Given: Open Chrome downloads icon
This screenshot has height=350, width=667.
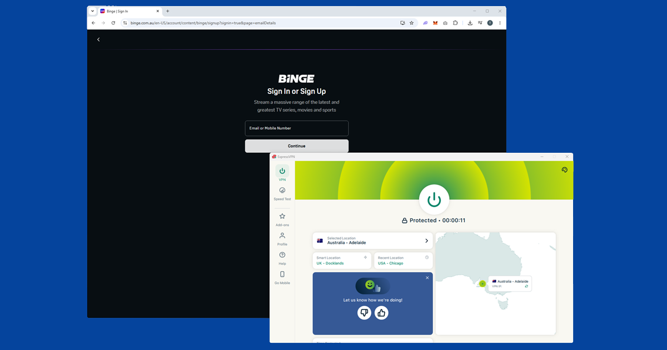Looking at the screenshot, I should coord(470,23).
